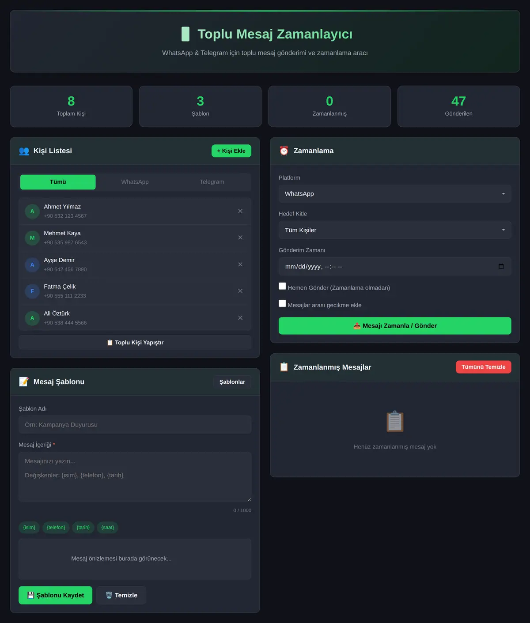
Task: Insert the {isim} variable chip
Action: 29,528
